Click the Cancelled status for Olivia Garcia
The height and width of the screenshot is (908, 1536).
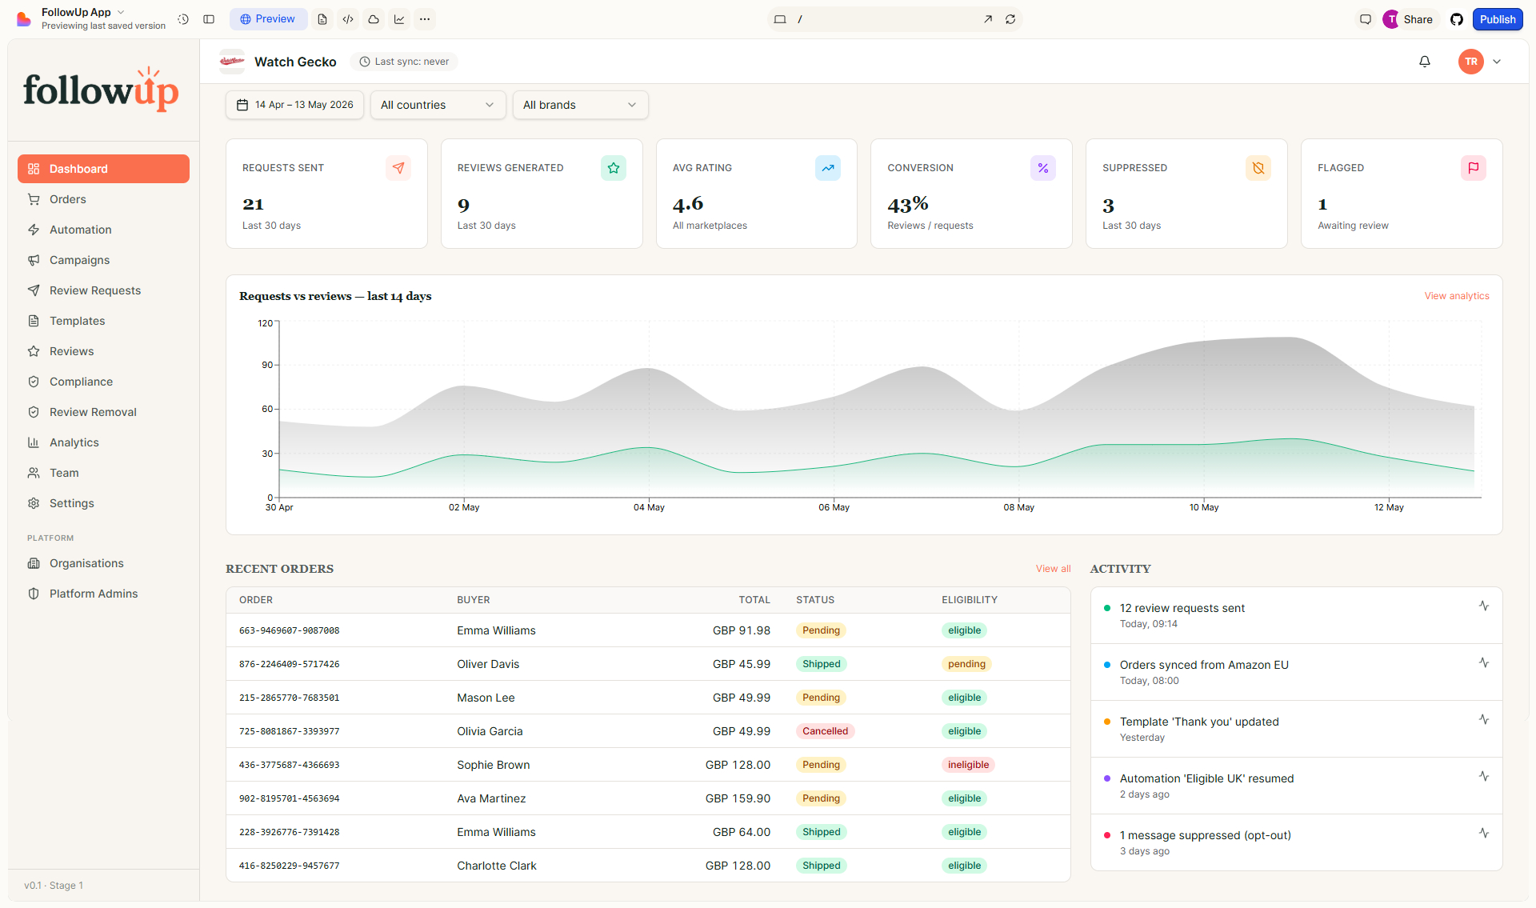[825, 731]
